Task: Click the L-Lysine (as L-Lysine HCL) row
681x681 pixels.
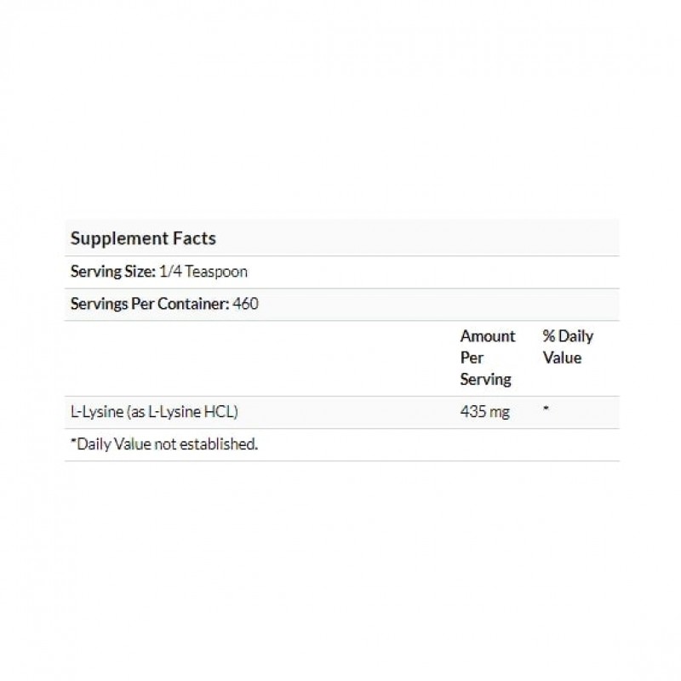Action: point(152,412)
